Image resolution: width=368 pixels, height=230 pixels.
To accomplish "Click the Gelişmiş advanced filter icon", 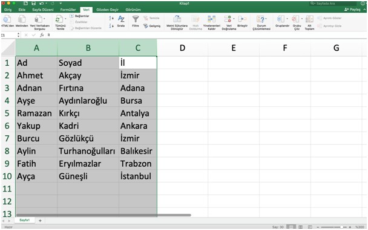I will tap(146, 26).
